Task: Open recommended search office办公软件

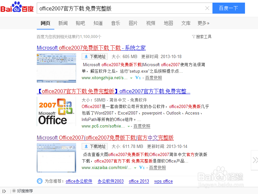Action: 79,181
